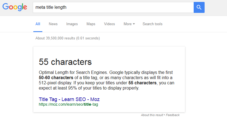Click the large 55 characters heading
Image resolution: width=227 pixels, height=121 pixels.
click(x=65, y=62)
